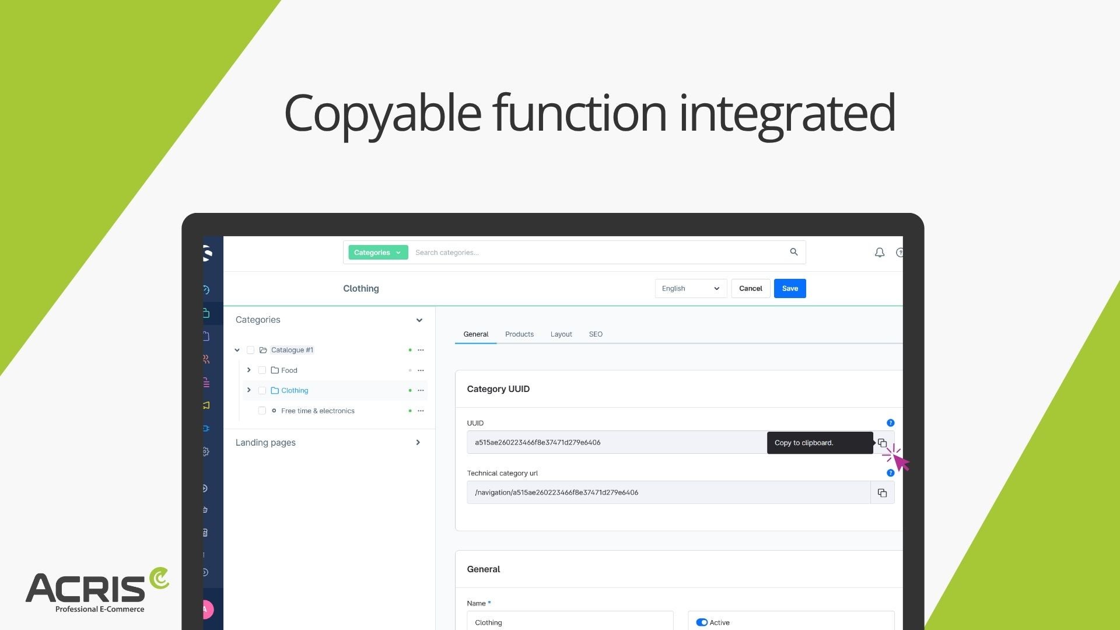
Task: Tick the Free time & electronics checkbox
Action: click(262, 411)
